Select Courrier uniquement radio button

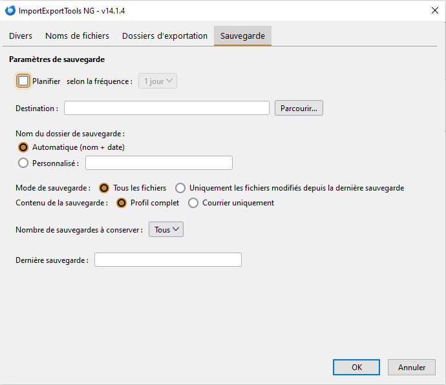[193, 203]
